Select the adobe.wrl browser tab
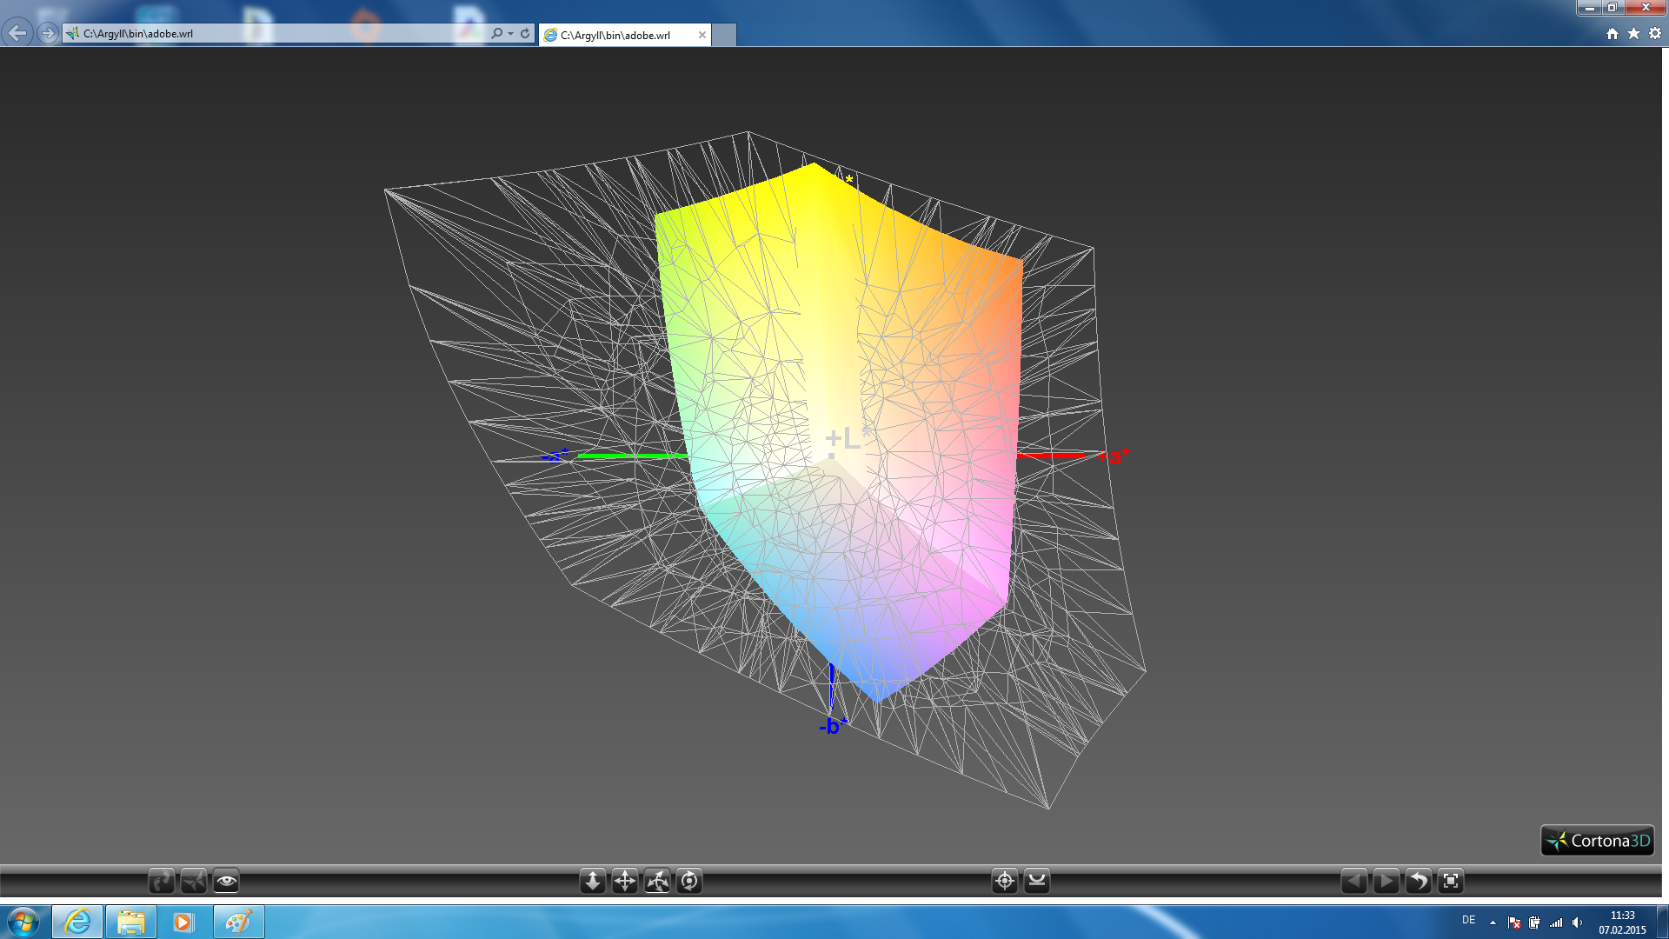This screenshot has height=939, width=1669. pos(615,35)
